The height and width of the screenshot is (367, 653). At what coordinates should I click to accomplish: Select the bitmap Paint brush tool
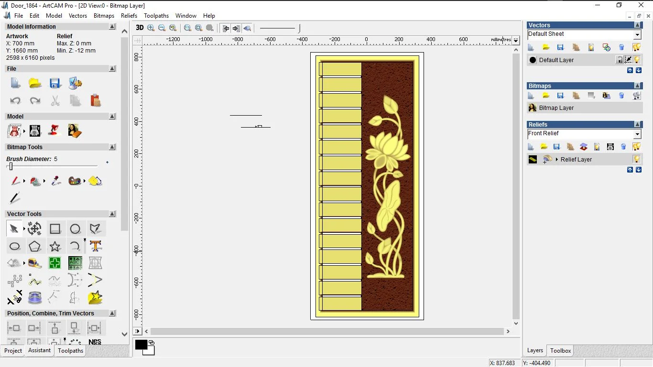(x=15, y=181)
